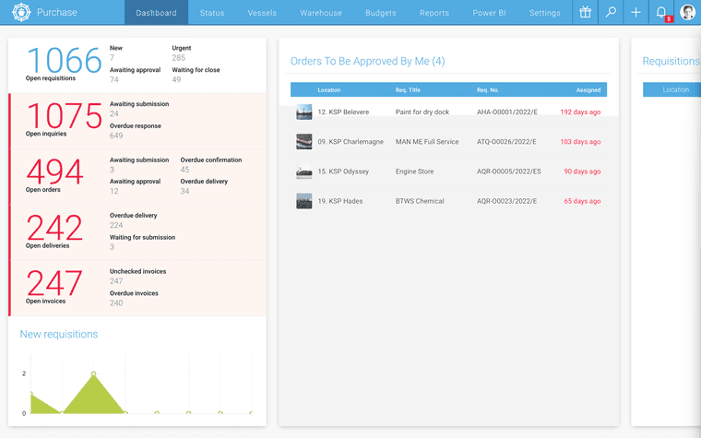Click the KSP Belevere vessel thumbnail
Image resolution: width=701 pixels, height=438 pixels.
click(303, 112)
